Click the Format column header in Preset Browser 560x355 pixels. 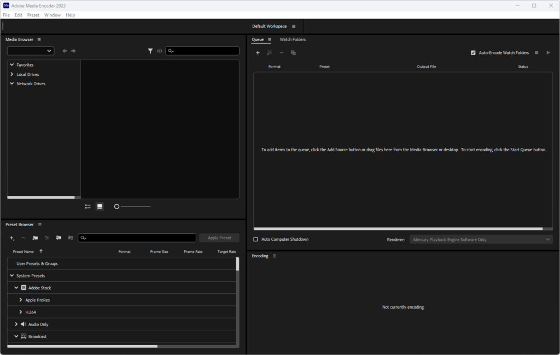pos(124,252)
